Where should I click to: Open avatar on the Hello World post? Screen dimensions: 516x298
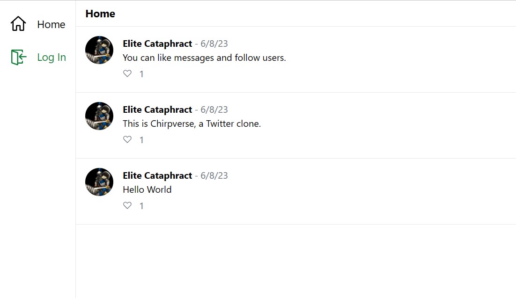click(x=99, y=182)
